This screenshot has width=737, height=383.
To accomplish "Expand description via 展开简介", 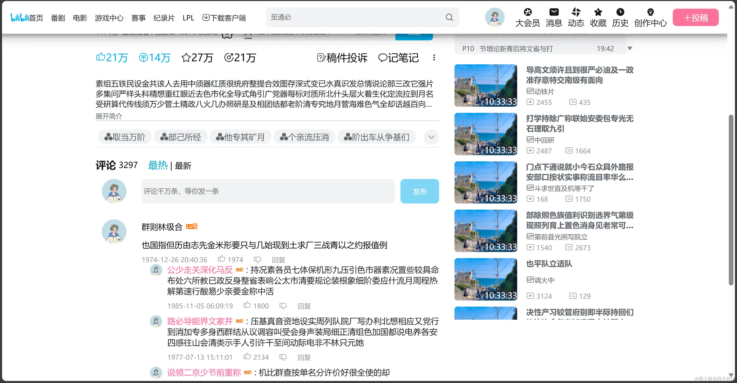I will 109,116.
